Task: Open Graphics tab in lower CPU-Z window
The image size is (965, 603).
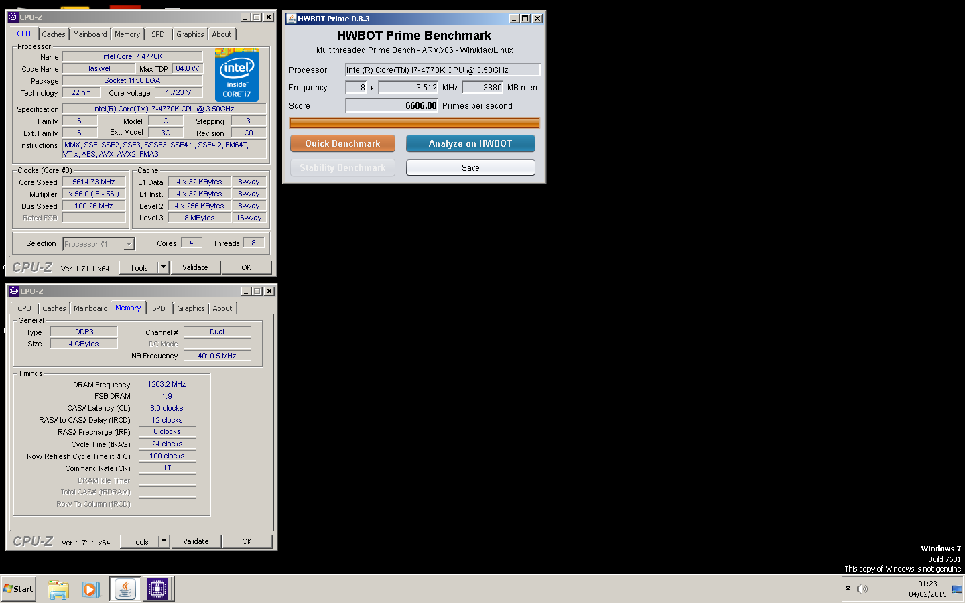Action: (191, 308)
